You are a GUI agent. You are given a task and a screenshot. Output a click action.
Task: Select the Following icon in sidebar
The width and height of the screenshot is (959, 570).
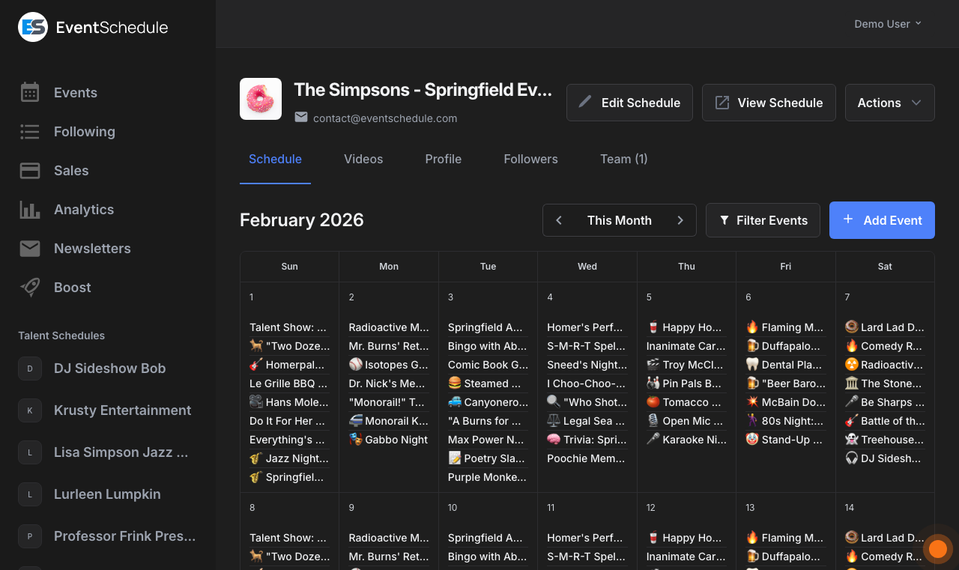[29, 131]
